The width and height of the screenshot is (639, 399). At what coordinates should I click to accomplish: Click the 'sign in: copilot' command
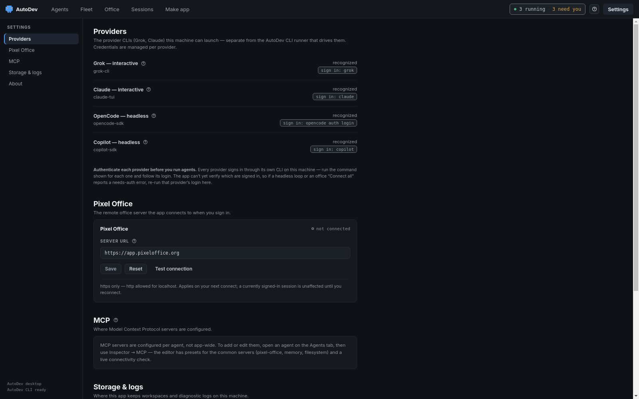[333, 150]
